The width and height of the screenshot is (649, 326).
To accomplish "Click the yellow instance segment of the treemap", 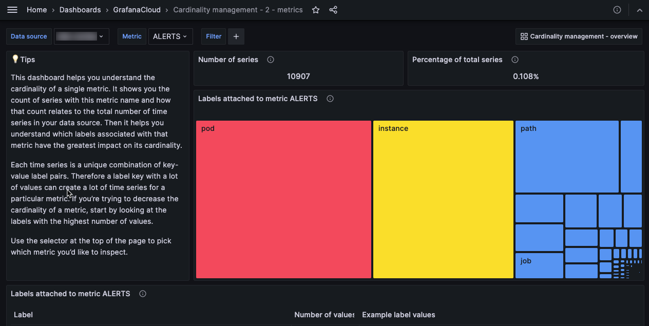I will (443, 199).
